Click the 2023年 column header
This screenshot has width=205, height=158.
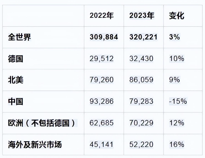click(x=142, y=16)
